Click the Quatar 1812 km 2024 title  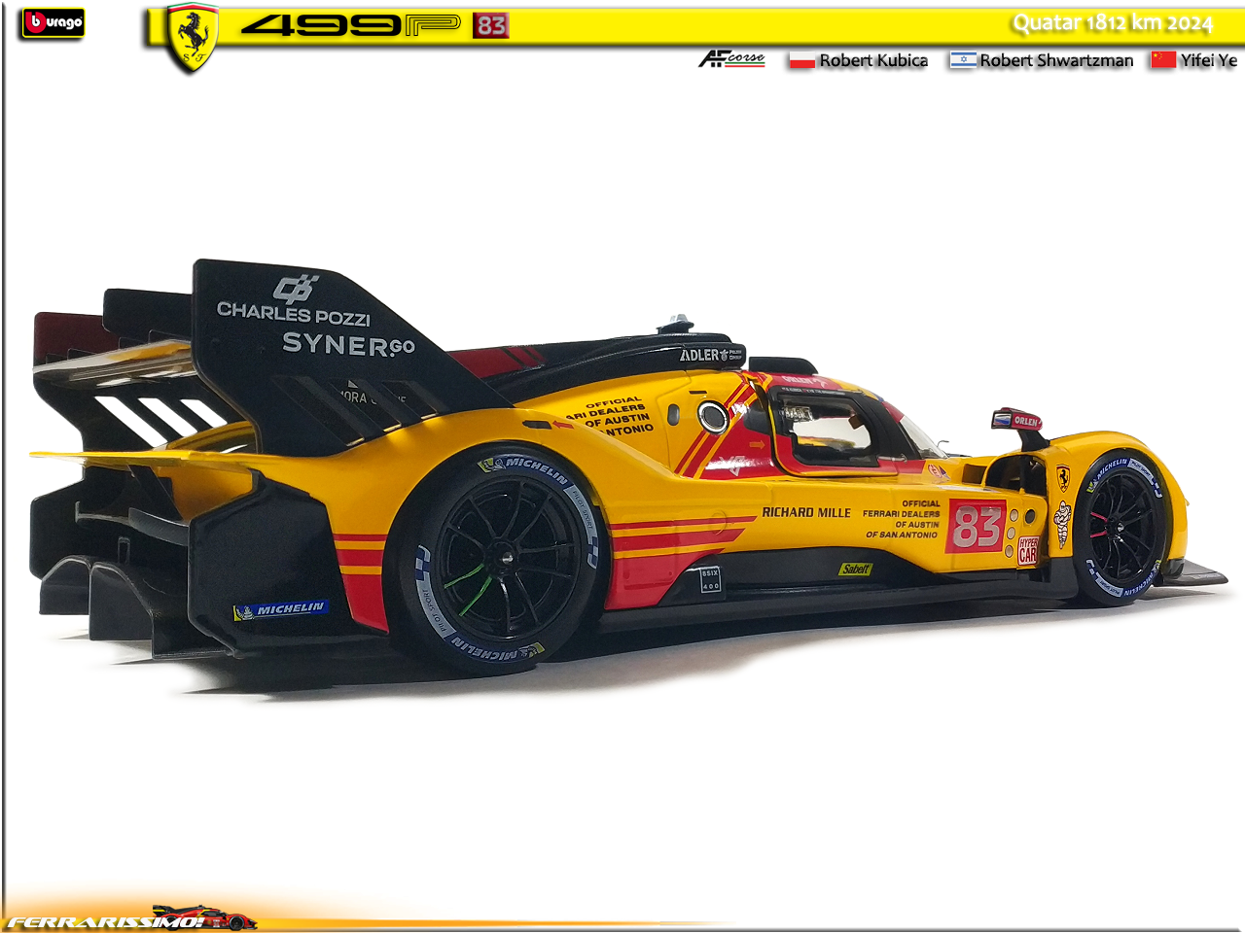(x=1113, y=23)
